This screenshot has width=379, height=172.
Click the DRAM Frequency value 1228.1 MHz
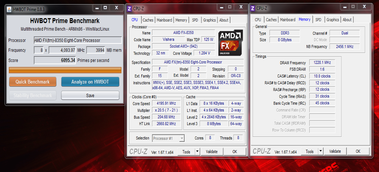[x=322, y=62]
